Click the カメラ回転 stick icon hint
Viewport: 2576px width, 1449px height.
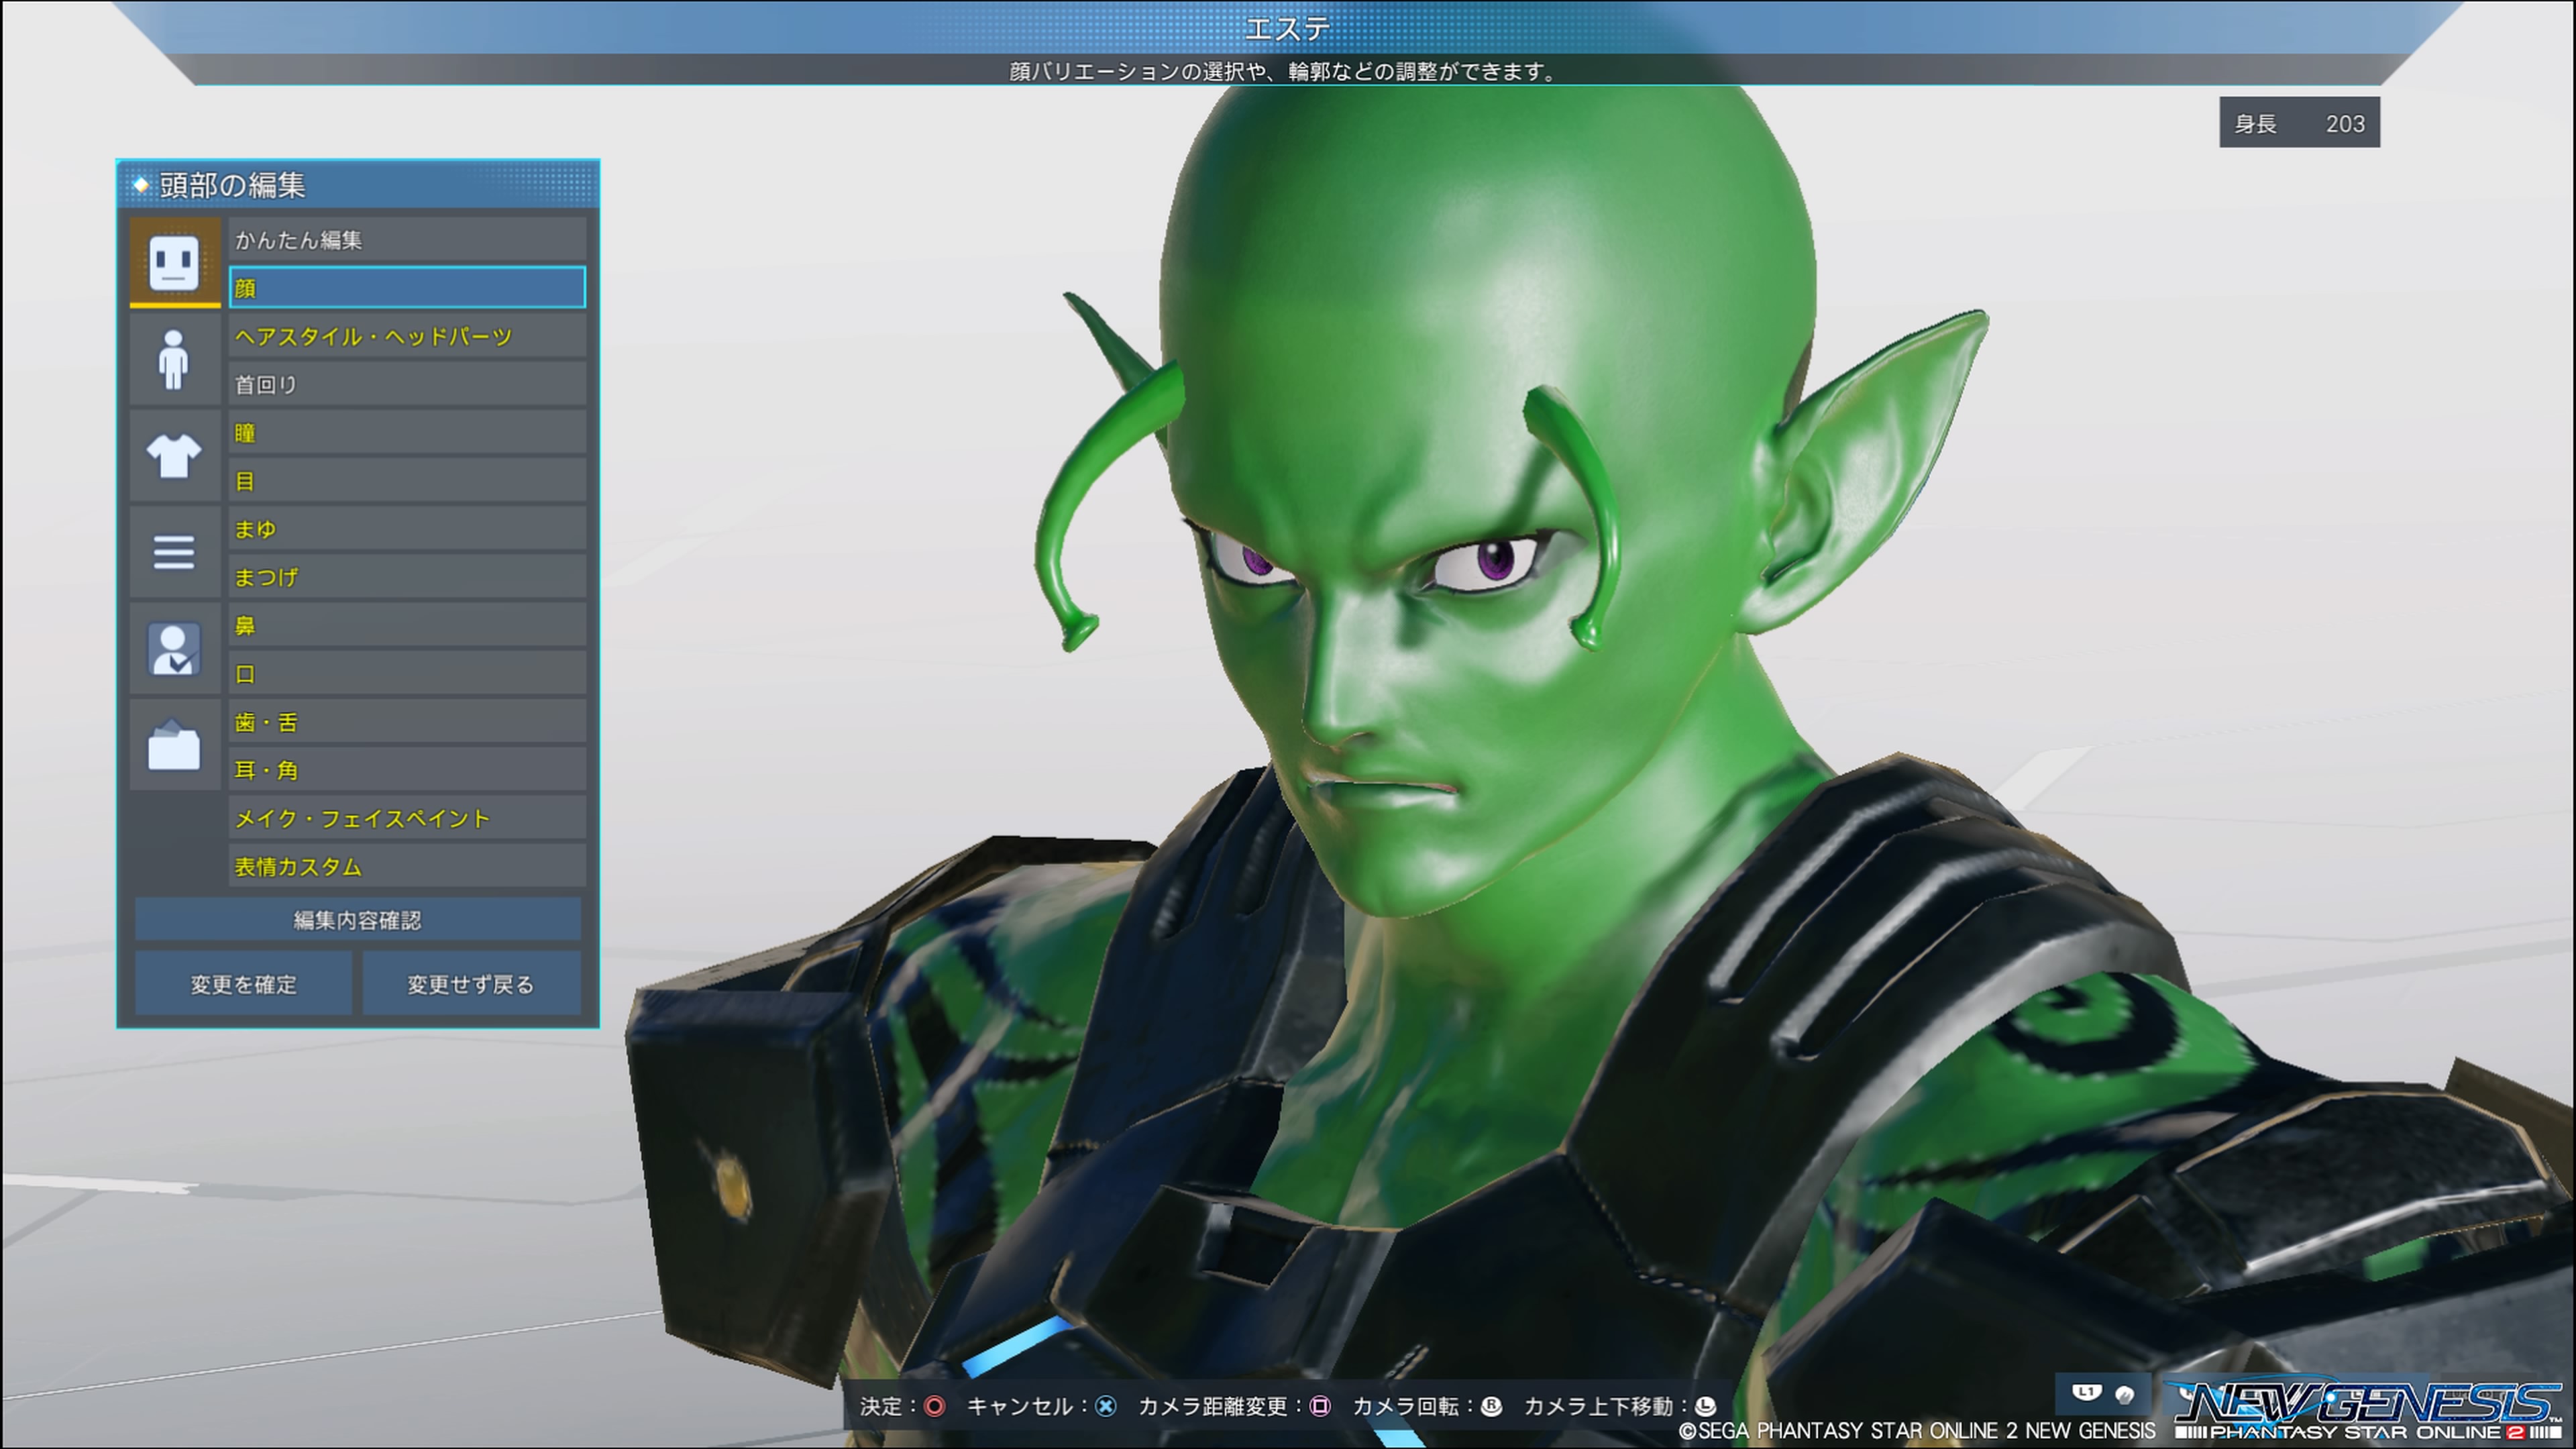pos(1491,1406)
